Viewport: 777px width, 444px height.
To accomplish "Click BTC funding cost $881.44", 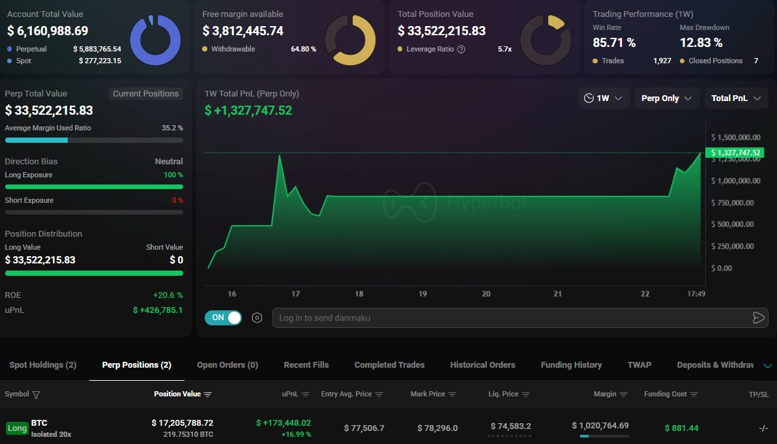I will [681, 428].
